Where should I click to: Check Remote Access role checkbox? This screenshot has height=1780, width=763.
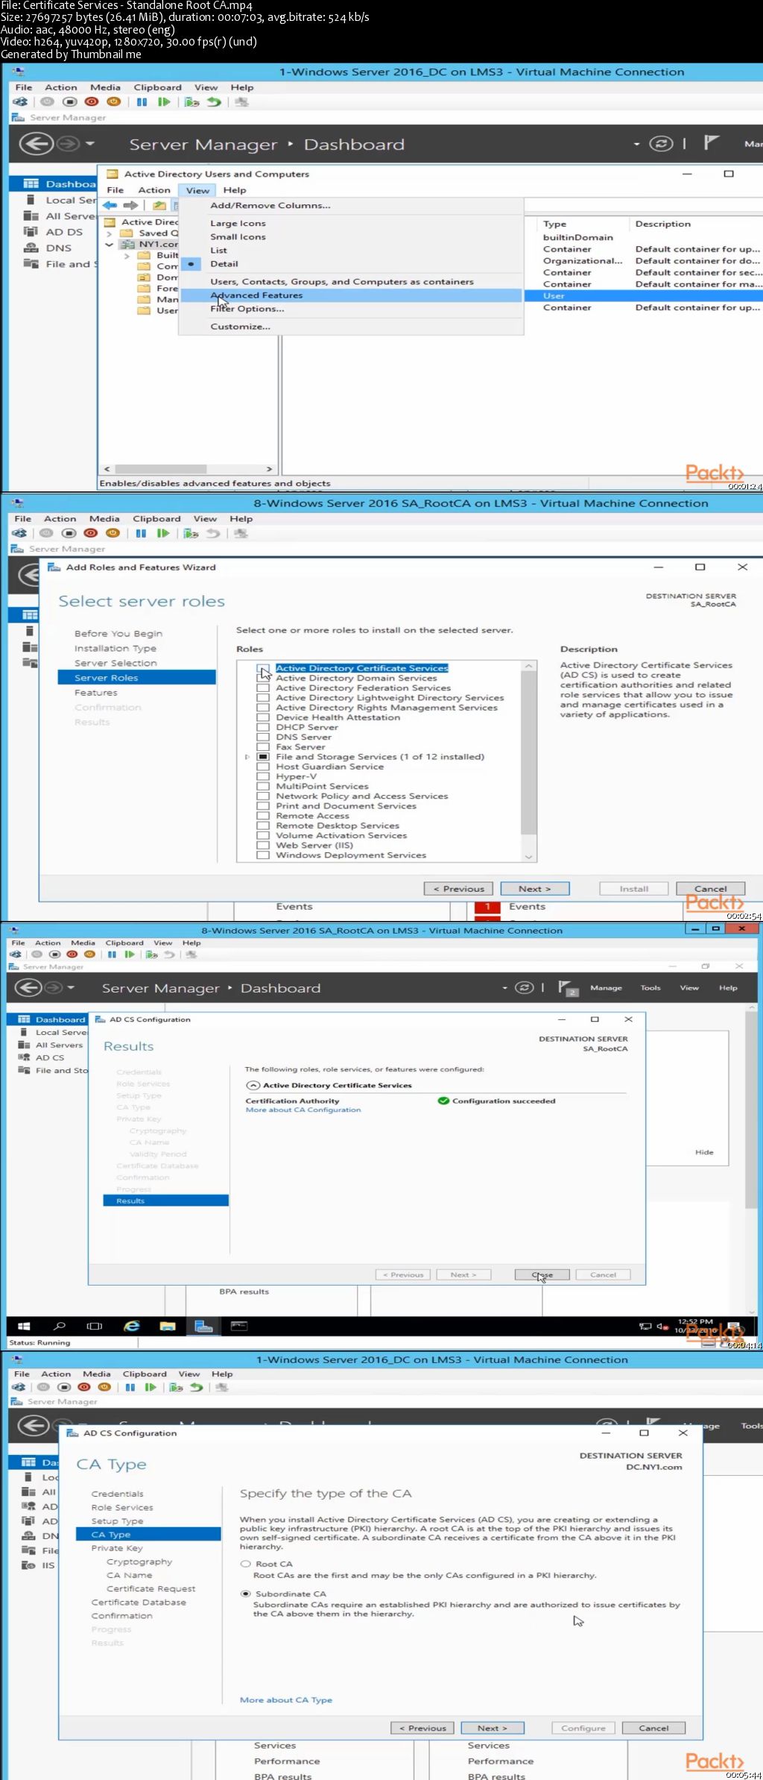(x=262, y=816)
